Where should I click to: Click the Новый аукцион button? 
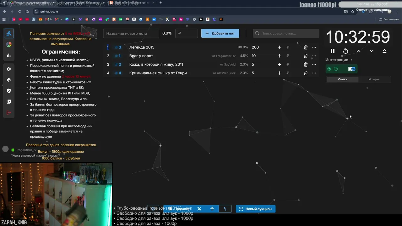[256, 209]
